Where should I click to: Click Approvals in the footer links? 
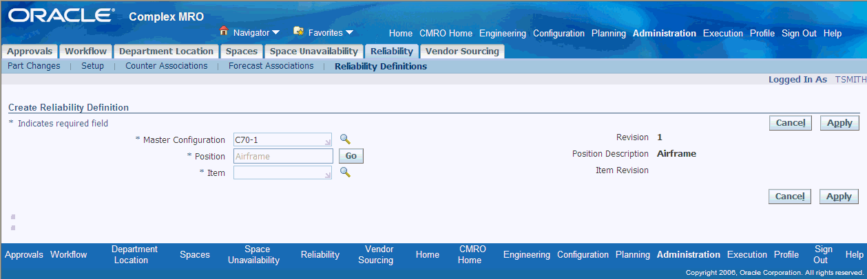tap(24, 255)
